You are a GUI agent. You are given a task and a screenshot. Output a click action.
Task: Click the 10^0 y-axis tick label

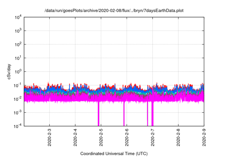pos(18,71)
